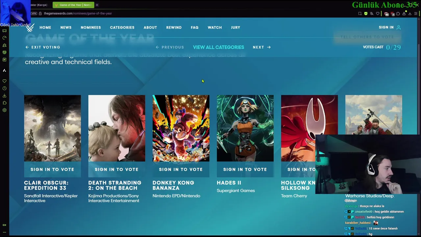Image resolution: width=421 pixels, height=237 pixels.
Task: Open the extension icon with badge 1
Action: (x=392, y=14)
